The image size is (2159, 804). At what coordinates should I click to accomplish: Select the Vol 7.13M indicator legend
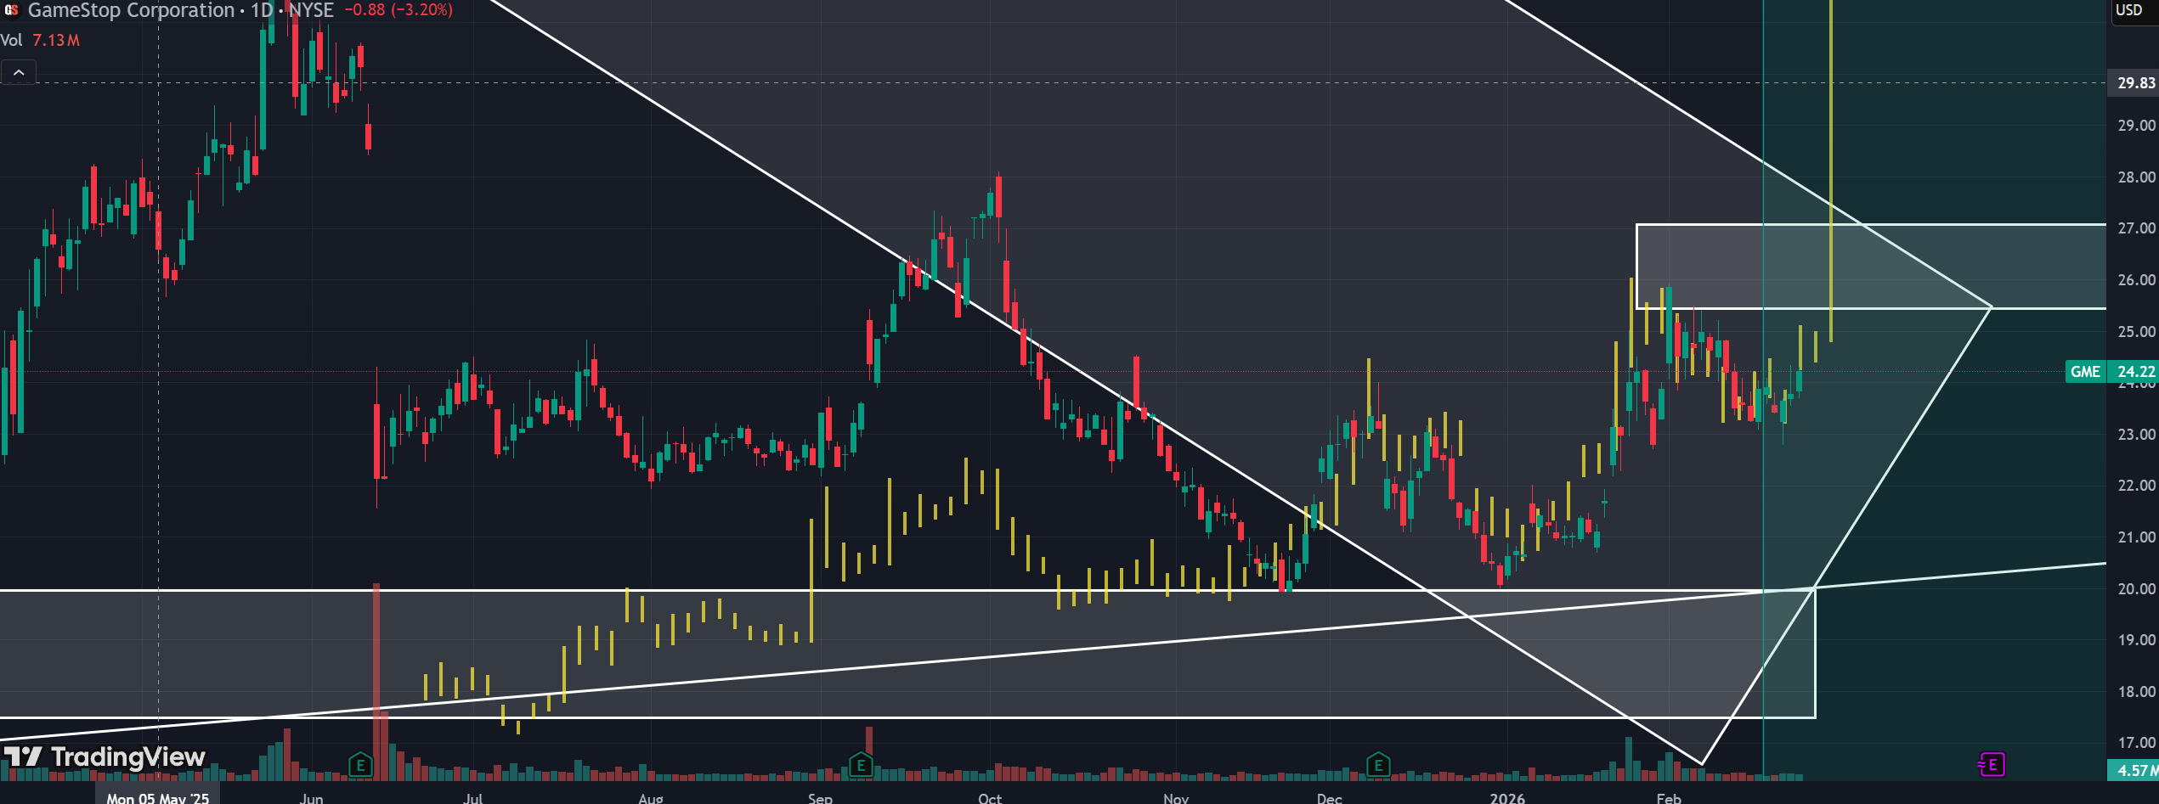40,40
